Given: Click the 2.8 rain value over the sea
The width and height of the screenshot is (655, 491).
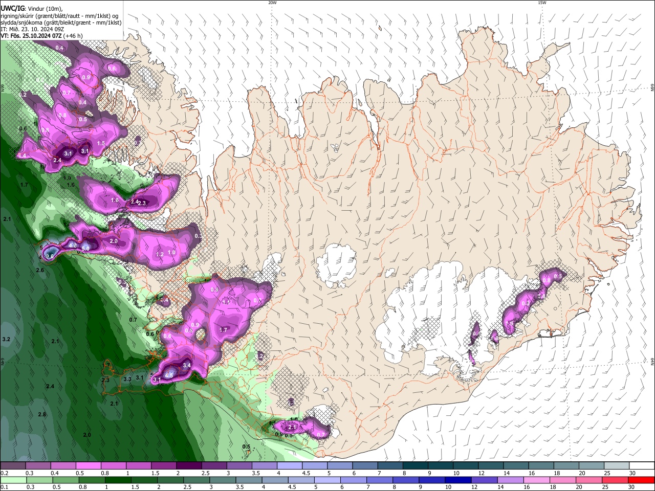Looking at the screenshot, I should 42,414.
